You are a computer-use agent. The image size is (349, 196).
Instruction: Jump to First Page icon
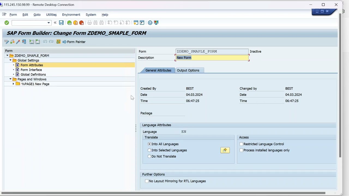[x=110, y=23]
